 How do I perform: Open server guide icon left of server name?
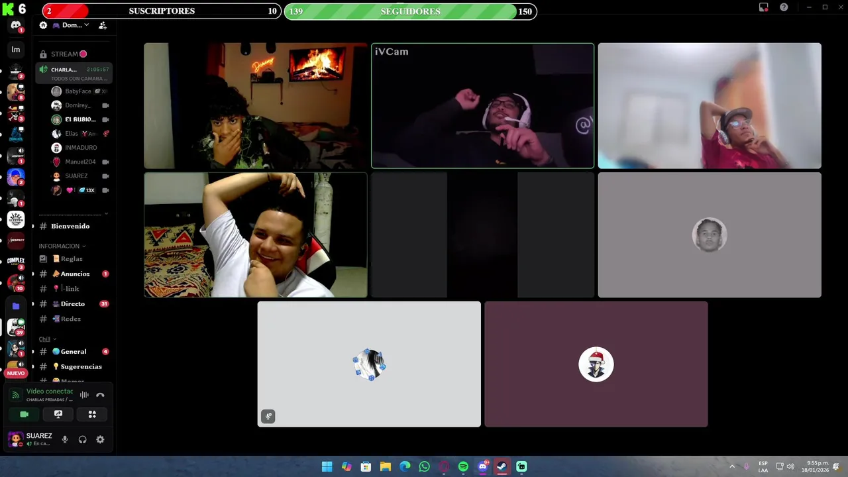tap(43, 25)
